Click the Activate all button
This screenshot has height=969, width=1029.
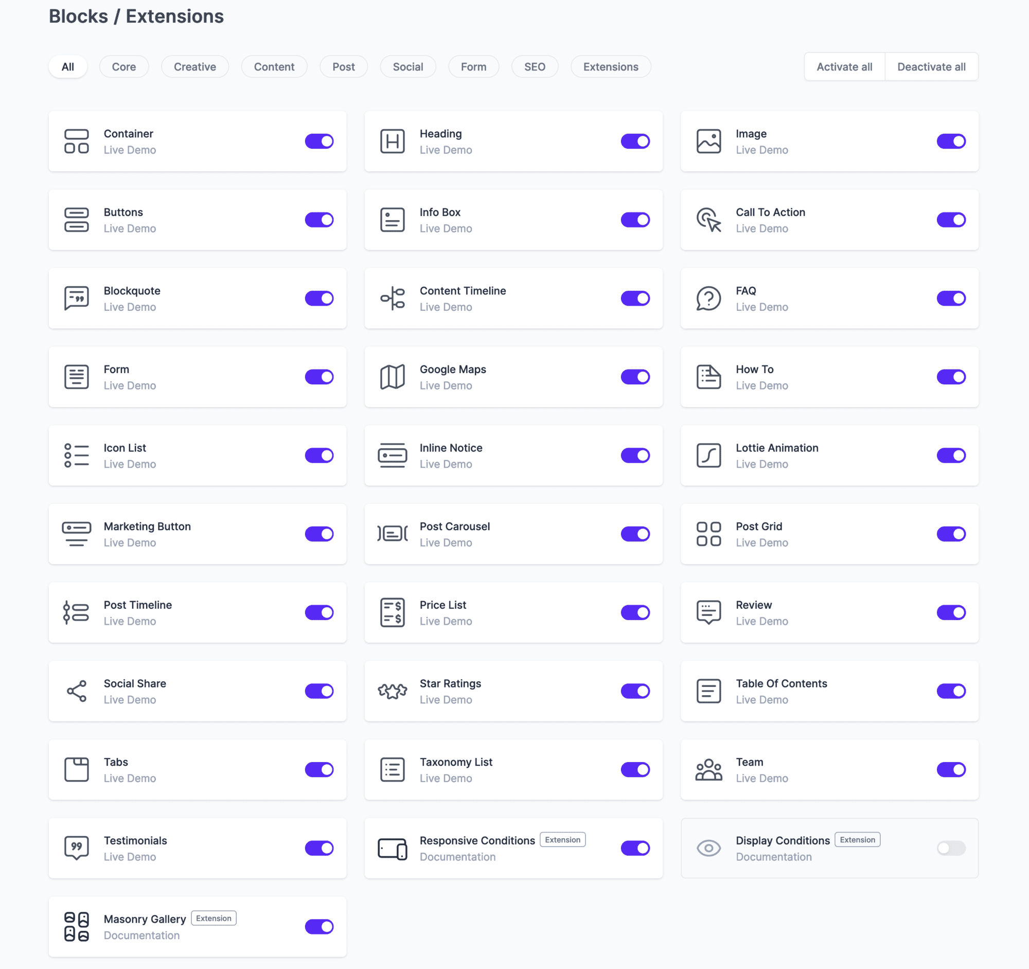844,67
